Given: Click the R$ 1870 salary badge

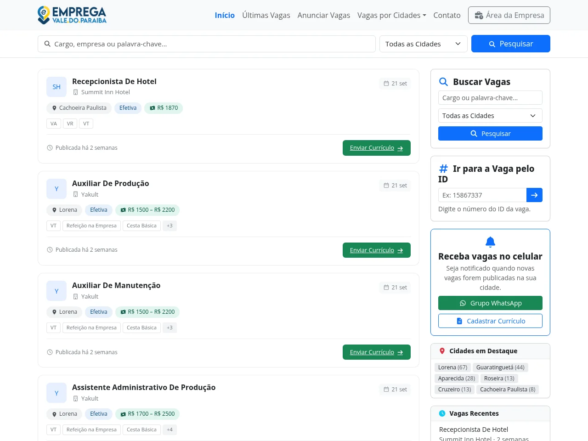Looking at the screenshot, I should tap(164, 108).
